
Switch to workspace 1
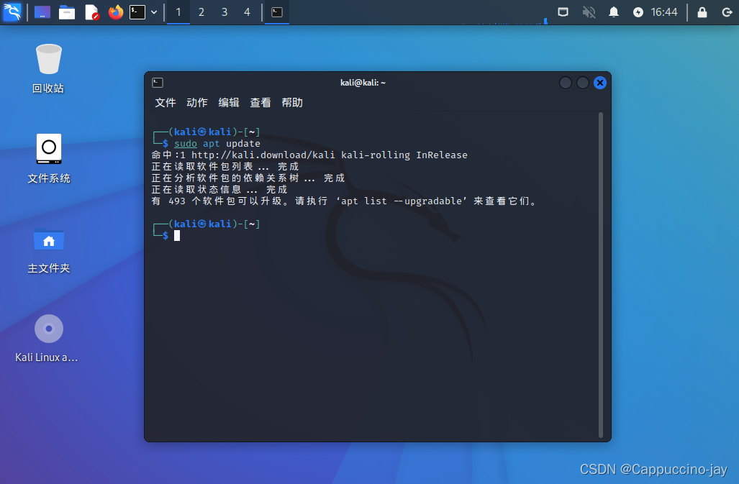(178, 12)
